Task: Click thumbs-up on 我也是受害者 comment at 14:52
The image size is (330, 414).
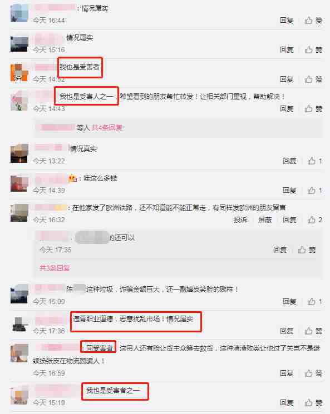Action: pos(314,79)
